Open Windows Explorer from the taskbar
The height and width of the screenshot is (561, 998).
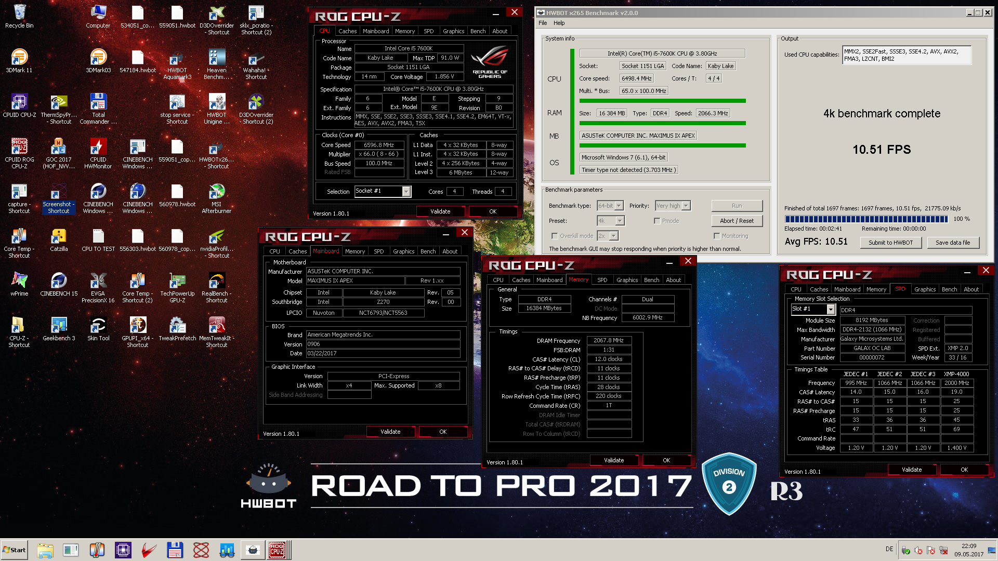tap(45, 550)
